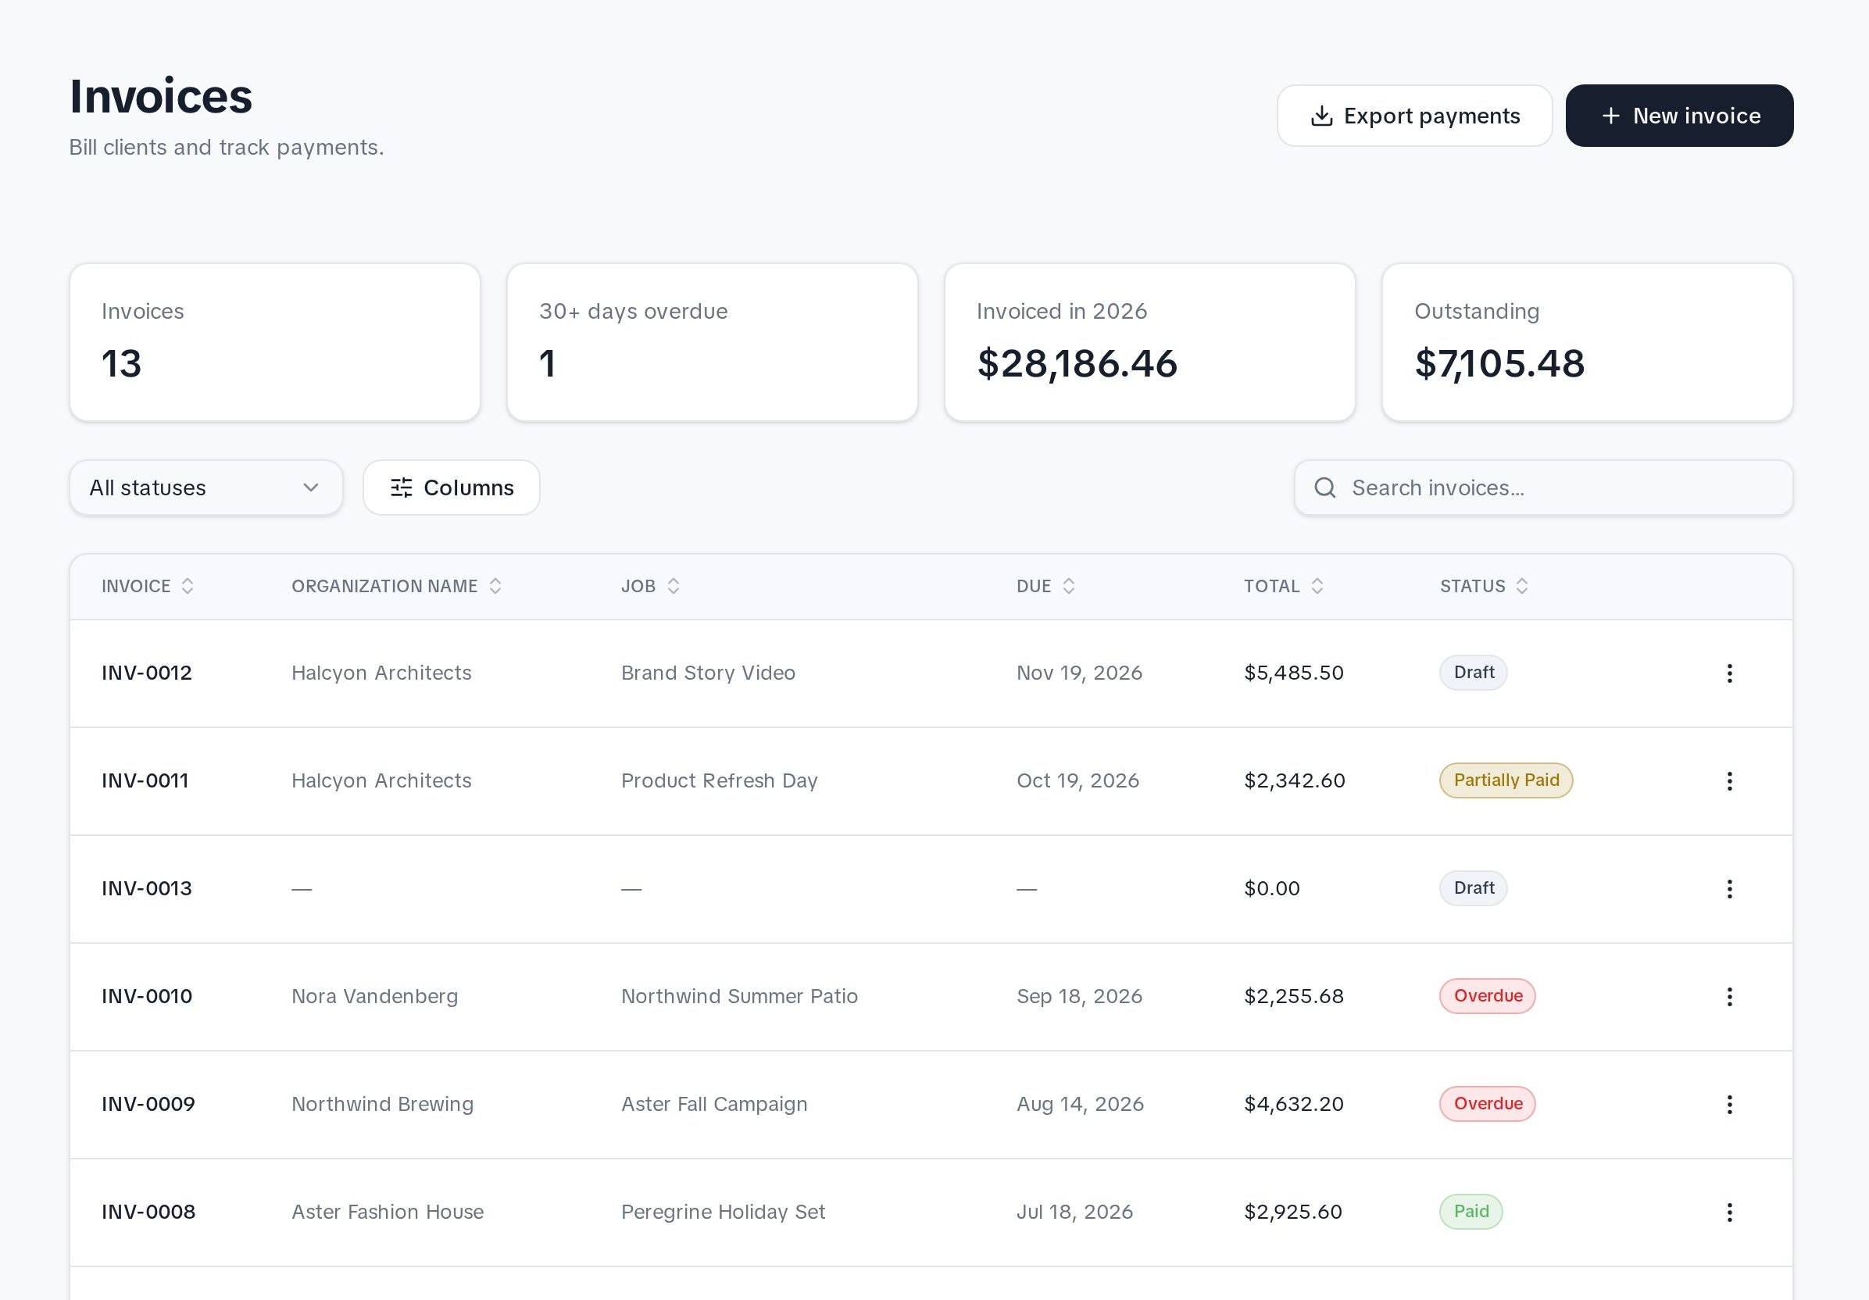Click Overdue badge on INV-0009 row
The width and height of the screenshot is (1869, 1300).
(x=1487, y=1104)
